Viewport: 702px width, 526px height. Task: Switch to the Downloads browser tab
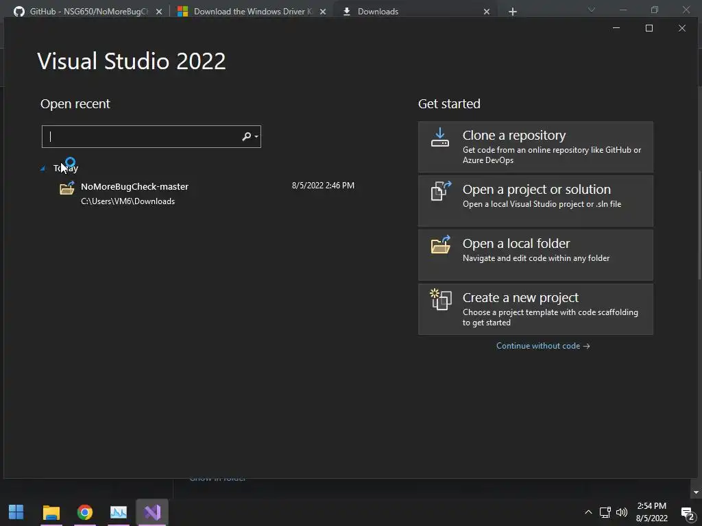pos(416,12)
